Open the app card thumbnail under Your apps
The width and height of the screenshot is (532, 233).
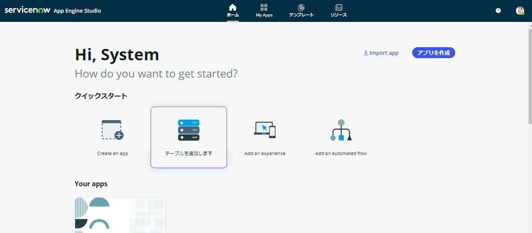coord(120,215)
